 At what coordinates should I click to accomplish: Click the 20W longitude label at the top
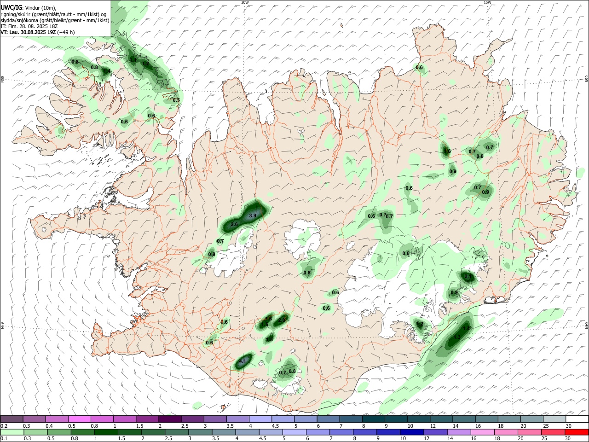click(x=245, y=2)
